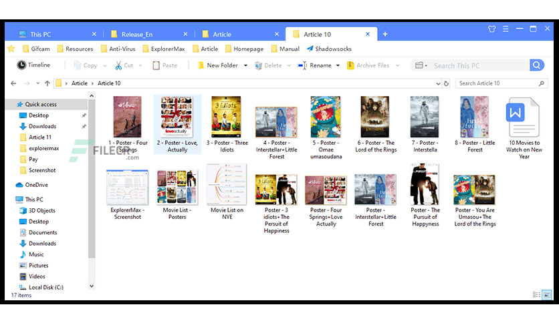Open Manual bookmark folder
The height and width of the screenshot is (323, 559).
tap(286, 49)
